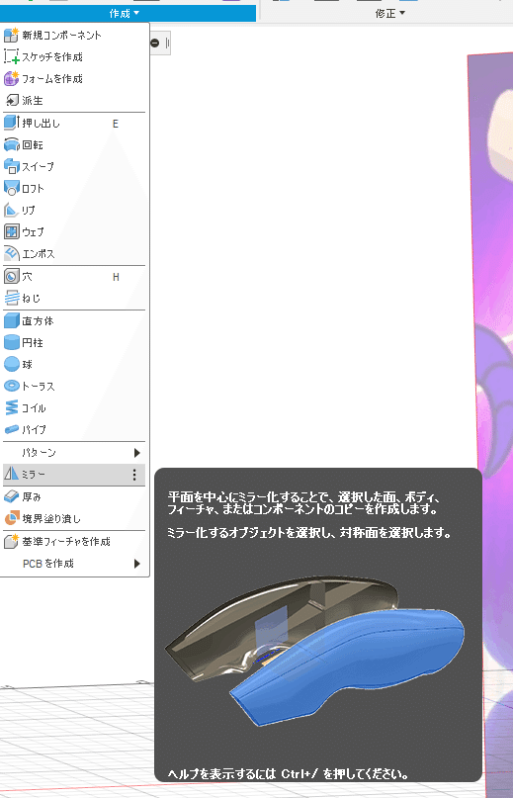Click the 基準フィーチャを作成 menu label
Image resolution: width=513 pixels, height=798 pixels.
tap(66, 541)
